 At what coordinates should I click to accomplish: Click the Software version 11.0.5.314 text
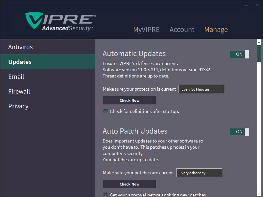[157, 70]
